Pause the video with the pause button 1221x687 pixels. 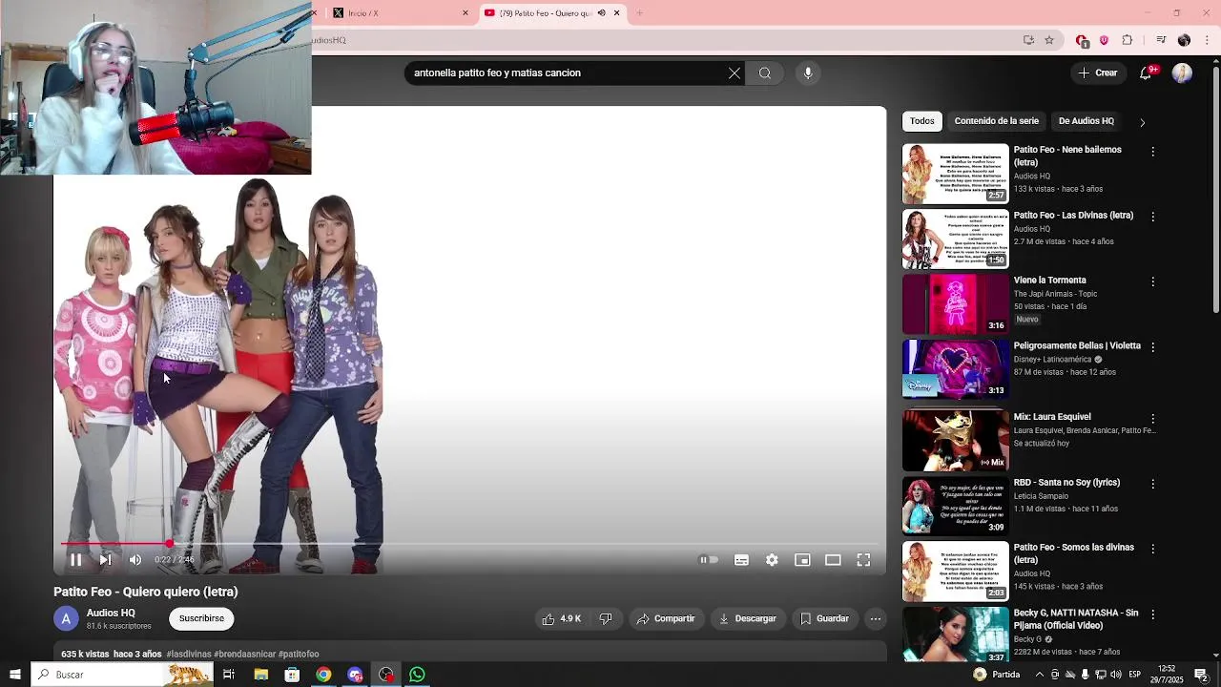click(75, 560)
